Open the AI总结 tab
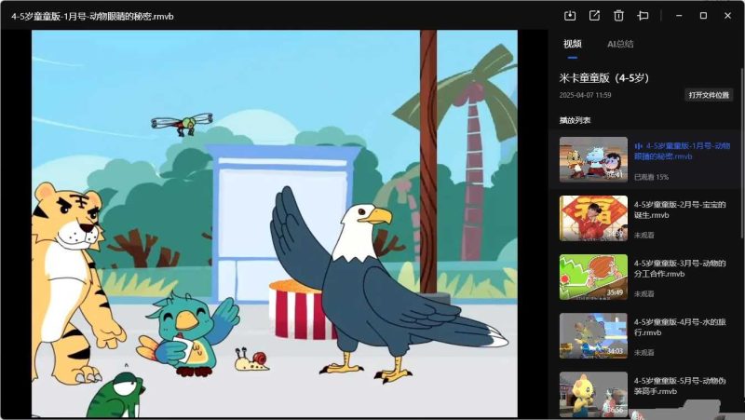Screen dimensions: 745x420 620,44
